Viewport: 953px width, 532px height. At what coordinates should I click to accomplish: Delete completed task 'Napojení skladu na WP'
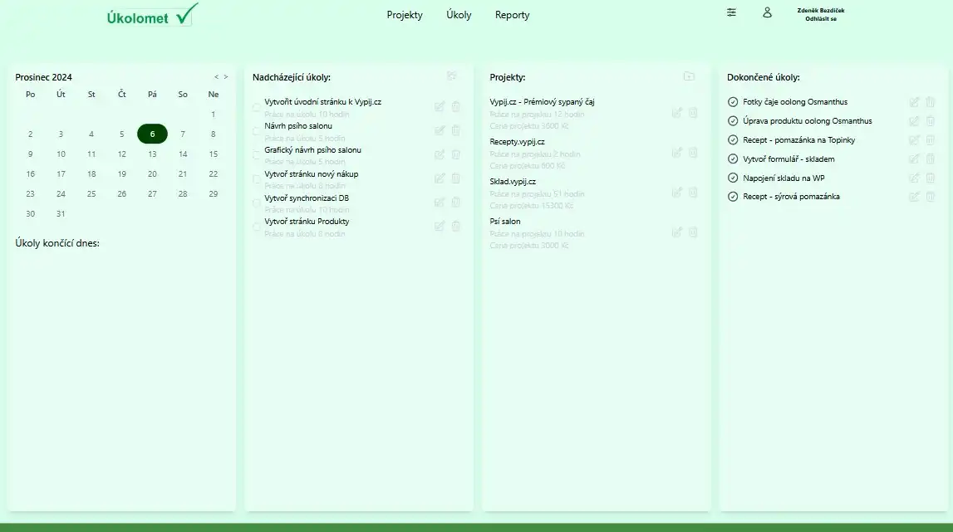[930, 178]
